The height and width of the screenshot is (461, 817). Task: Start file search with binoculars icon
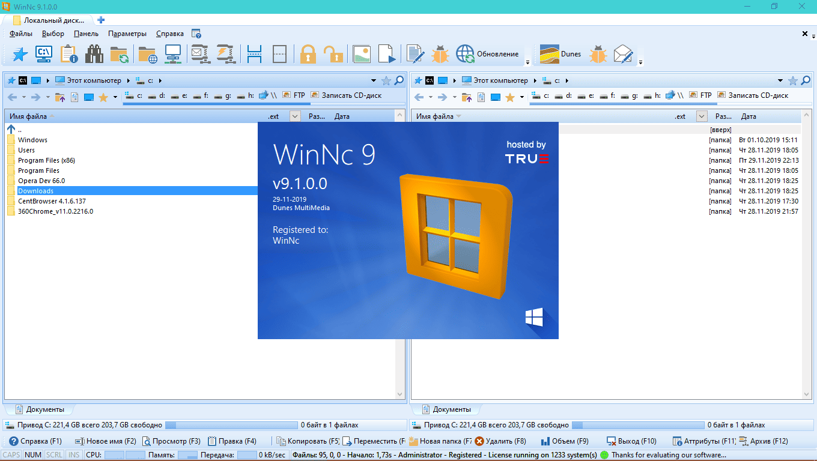click(x=94, y=54)
